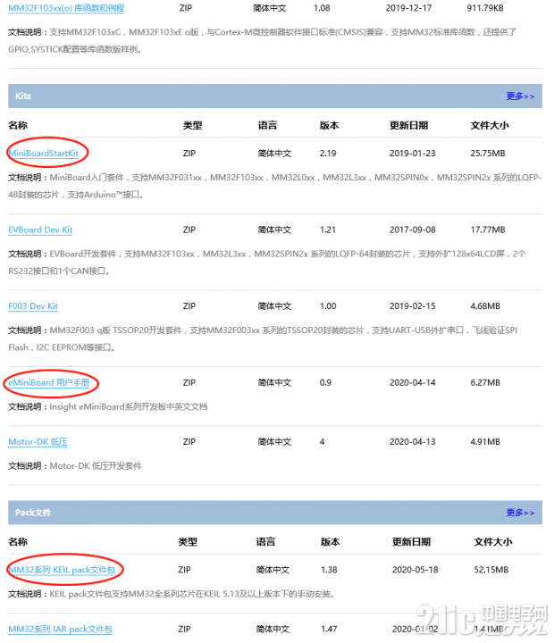Open the MM32系列 IAR pack文件包 link

tap(61, 629)
